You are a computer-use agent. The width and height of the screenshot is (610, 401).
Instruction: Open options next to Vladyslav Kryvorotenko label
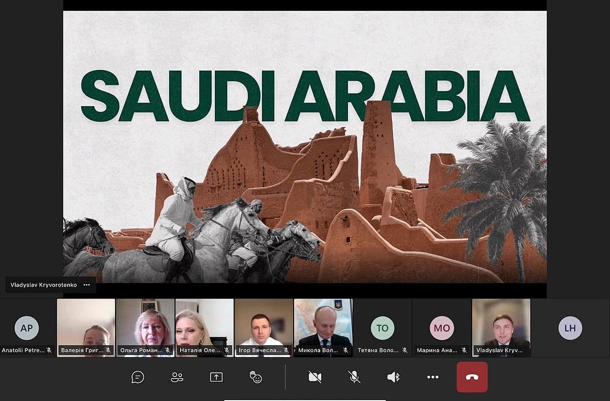click(x=86, y=285)
